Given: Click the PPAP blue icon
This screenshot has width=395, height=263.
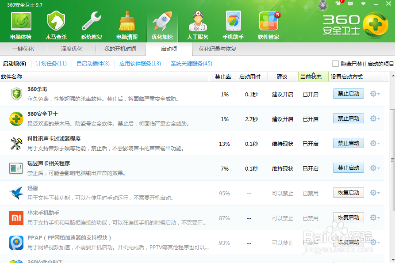Looking at the screenshot, I should point(16,243).
